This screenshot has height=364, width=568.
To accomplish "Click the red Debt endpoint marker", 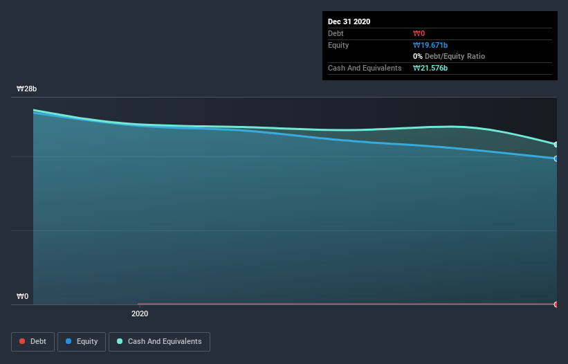I will [556, 304].
